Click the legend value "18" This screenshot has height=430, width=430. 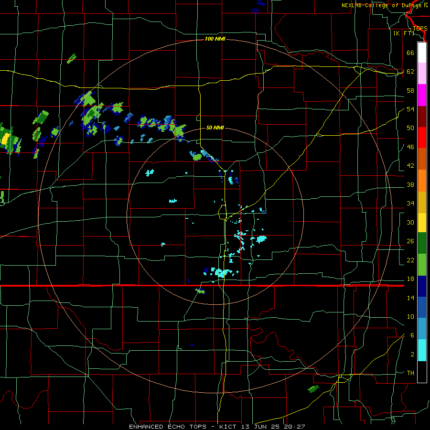click(410, 279)
